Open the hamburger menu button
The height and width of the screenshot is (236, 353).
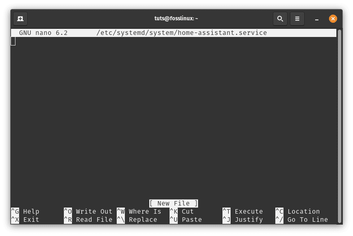coord(297,19)
